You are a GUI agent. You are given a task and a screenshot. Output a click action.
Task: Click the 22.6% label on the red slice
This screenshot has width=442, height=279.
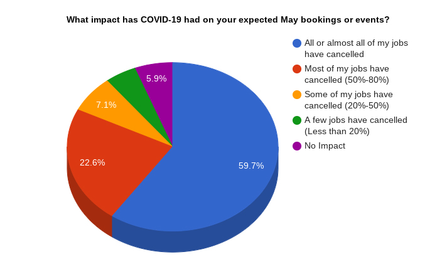92,162
